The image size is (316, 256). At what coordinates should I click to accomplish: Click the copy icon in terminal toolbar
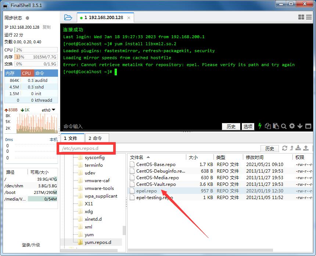coord(268,126)
